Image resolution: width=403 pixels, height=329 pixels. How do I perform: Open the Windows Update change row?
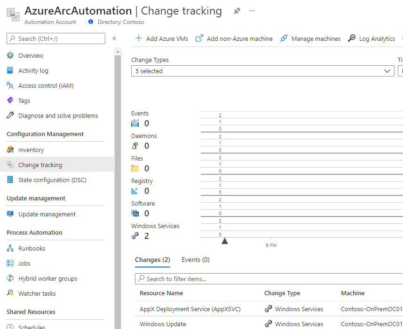pos(163,324)
